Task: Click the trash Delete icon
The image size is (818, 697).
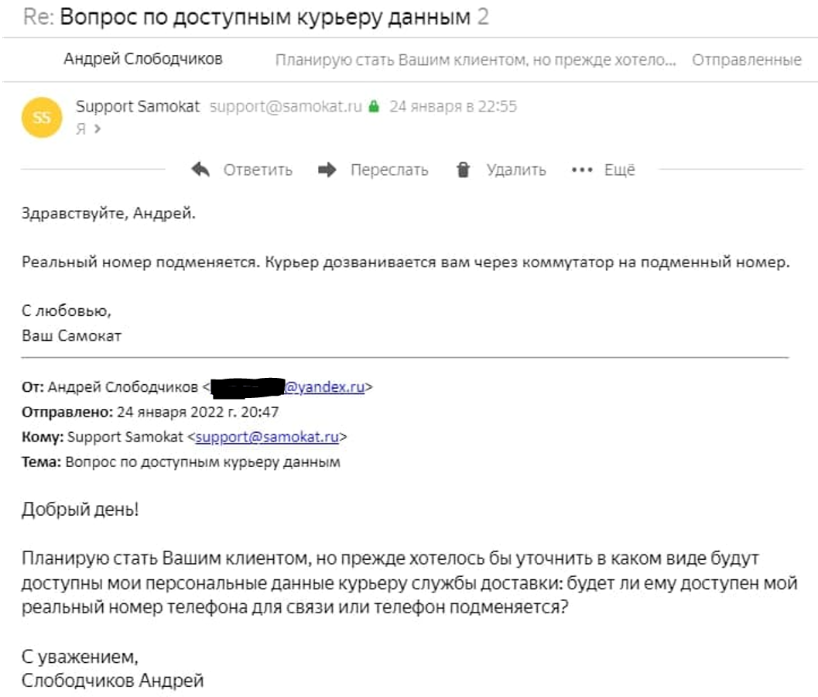Action: [x=462, y=170]
